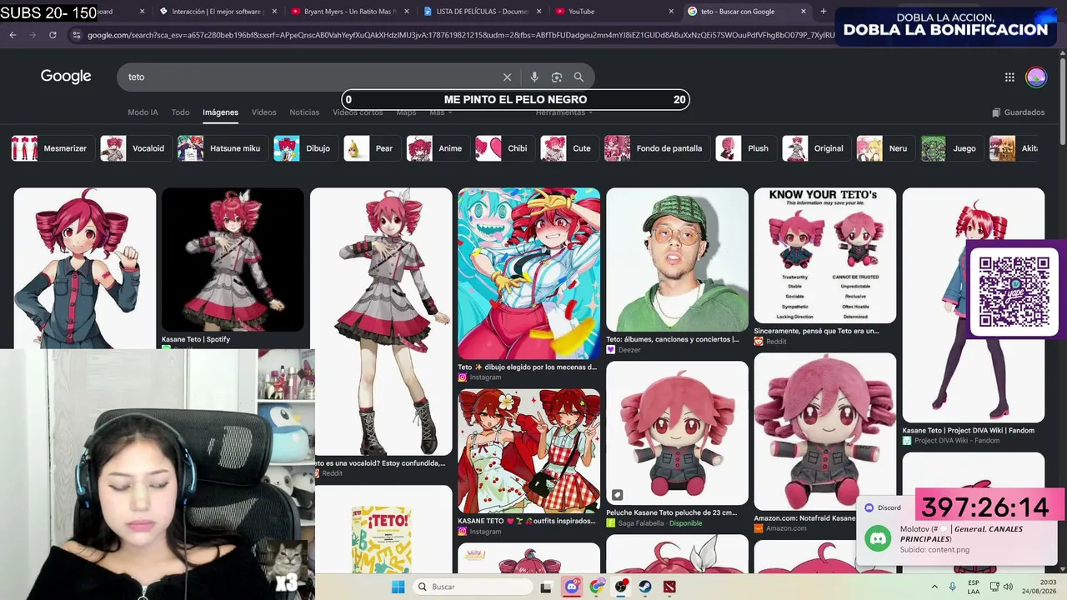The height and width of the screenshot is (600, 1067).
Task: Open the Noticias tab
Action: pyautogui.click(x=304, y=112)
